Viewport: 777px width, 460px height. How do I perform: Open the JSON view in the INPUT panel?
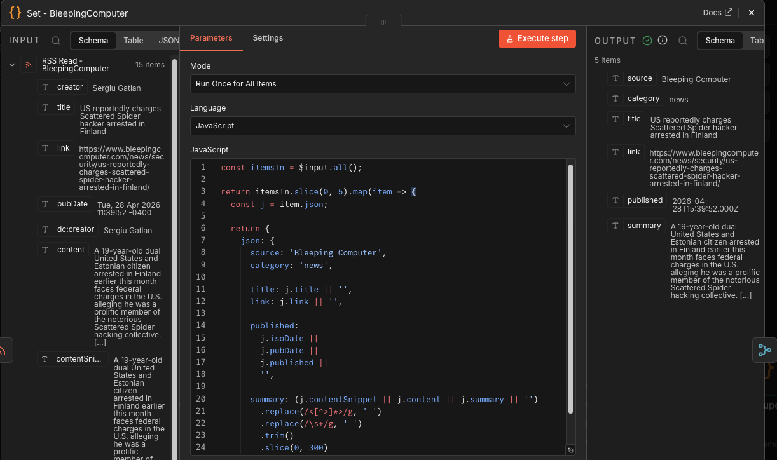point(168,40)
